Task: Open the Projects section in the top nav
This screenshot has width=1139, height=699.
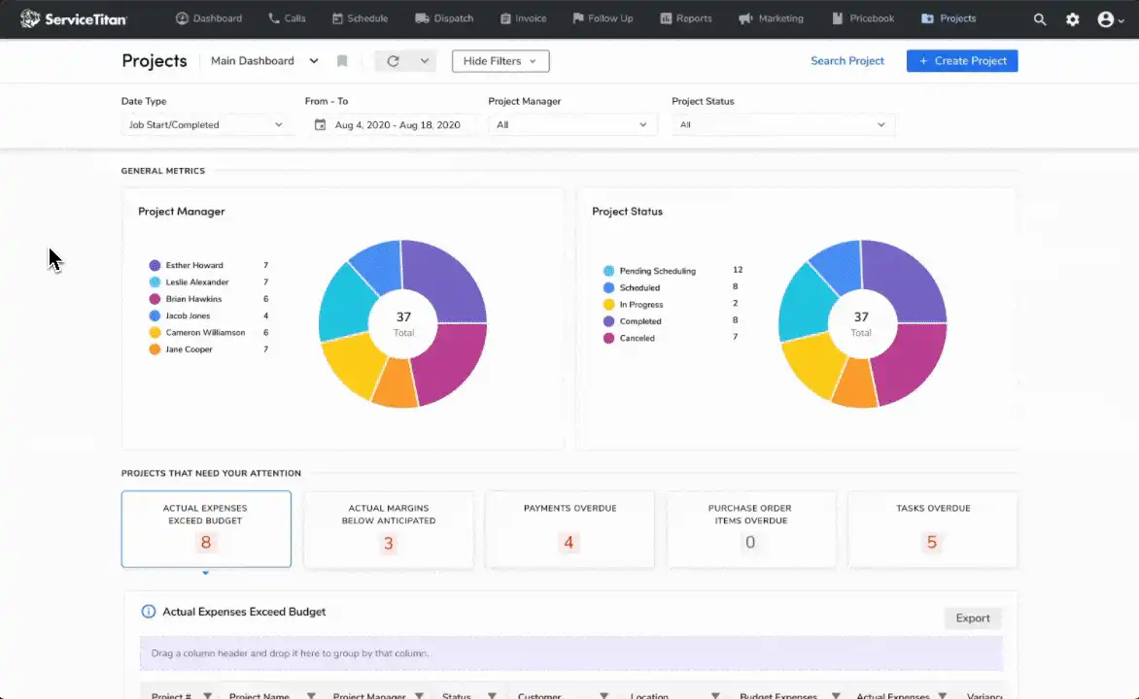Action: (949, 18)
